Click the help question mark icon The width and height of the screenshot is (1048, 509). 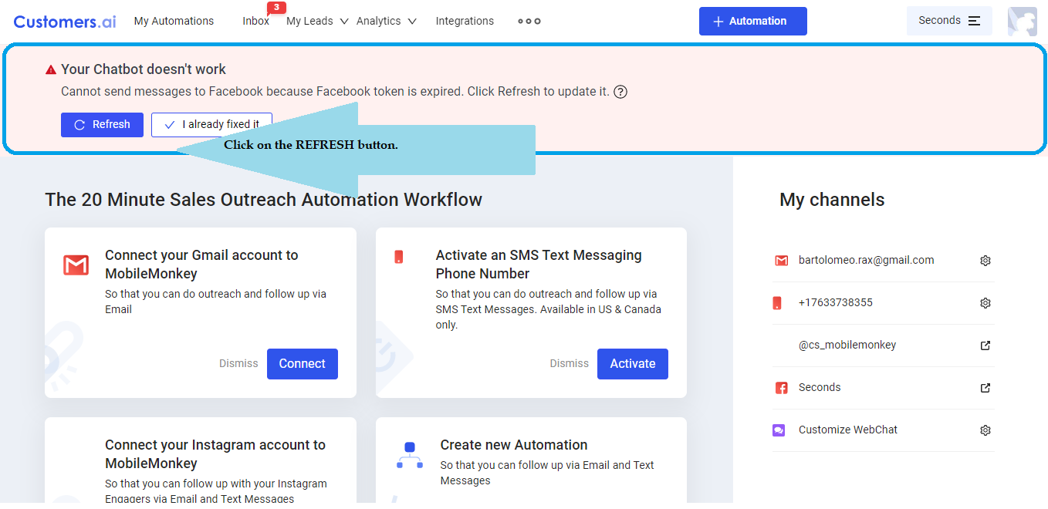(620, 92)
